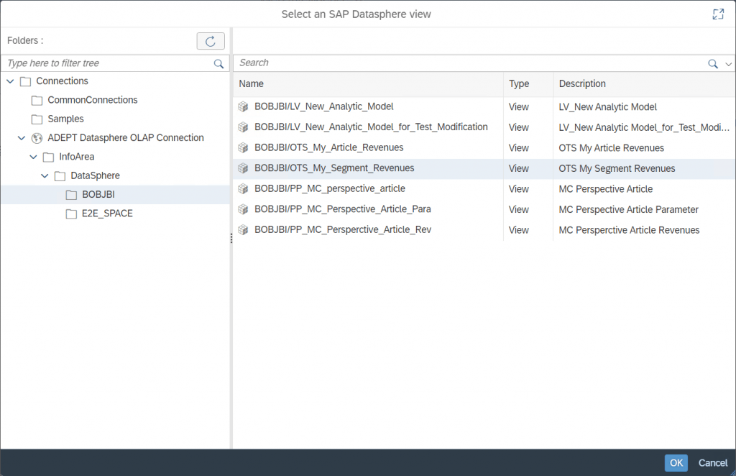
Task: Click the cube icon beside OTS_My_Article_Revenues
Action: tap(243, 147)
